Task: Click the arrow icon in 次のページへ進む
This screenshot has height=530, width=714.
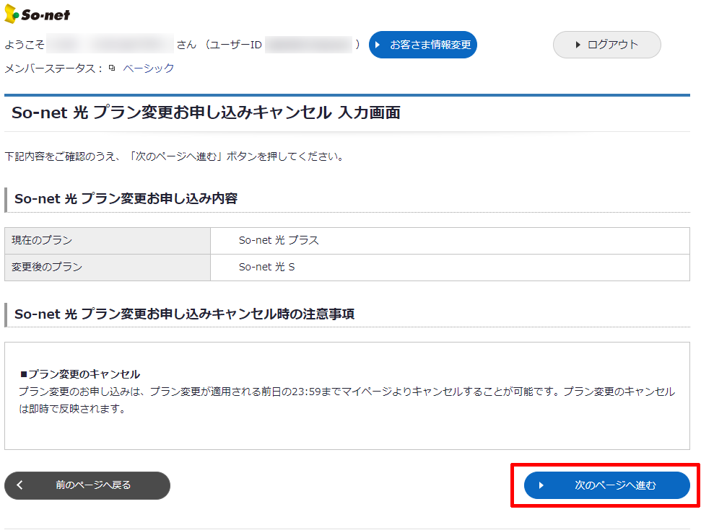Action: [x=541, y=485]
